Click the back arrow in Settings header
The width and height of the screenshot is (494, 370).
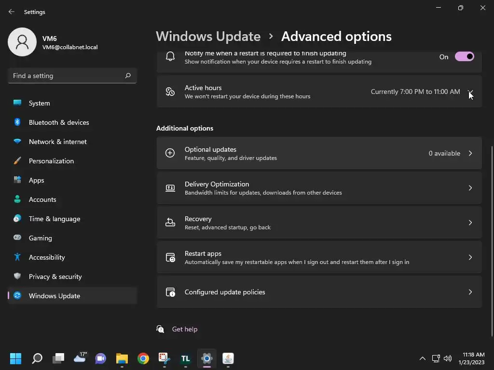[x=12, y=12]
